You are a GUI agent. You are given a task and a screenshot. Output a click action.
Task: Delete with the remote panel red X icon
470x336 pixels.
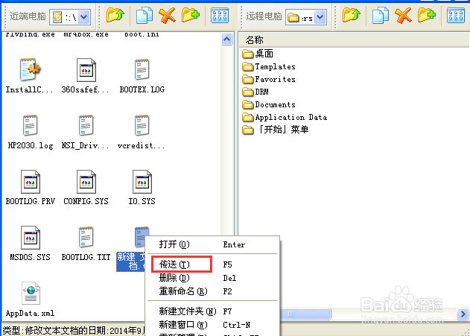[x=404, y=16]
